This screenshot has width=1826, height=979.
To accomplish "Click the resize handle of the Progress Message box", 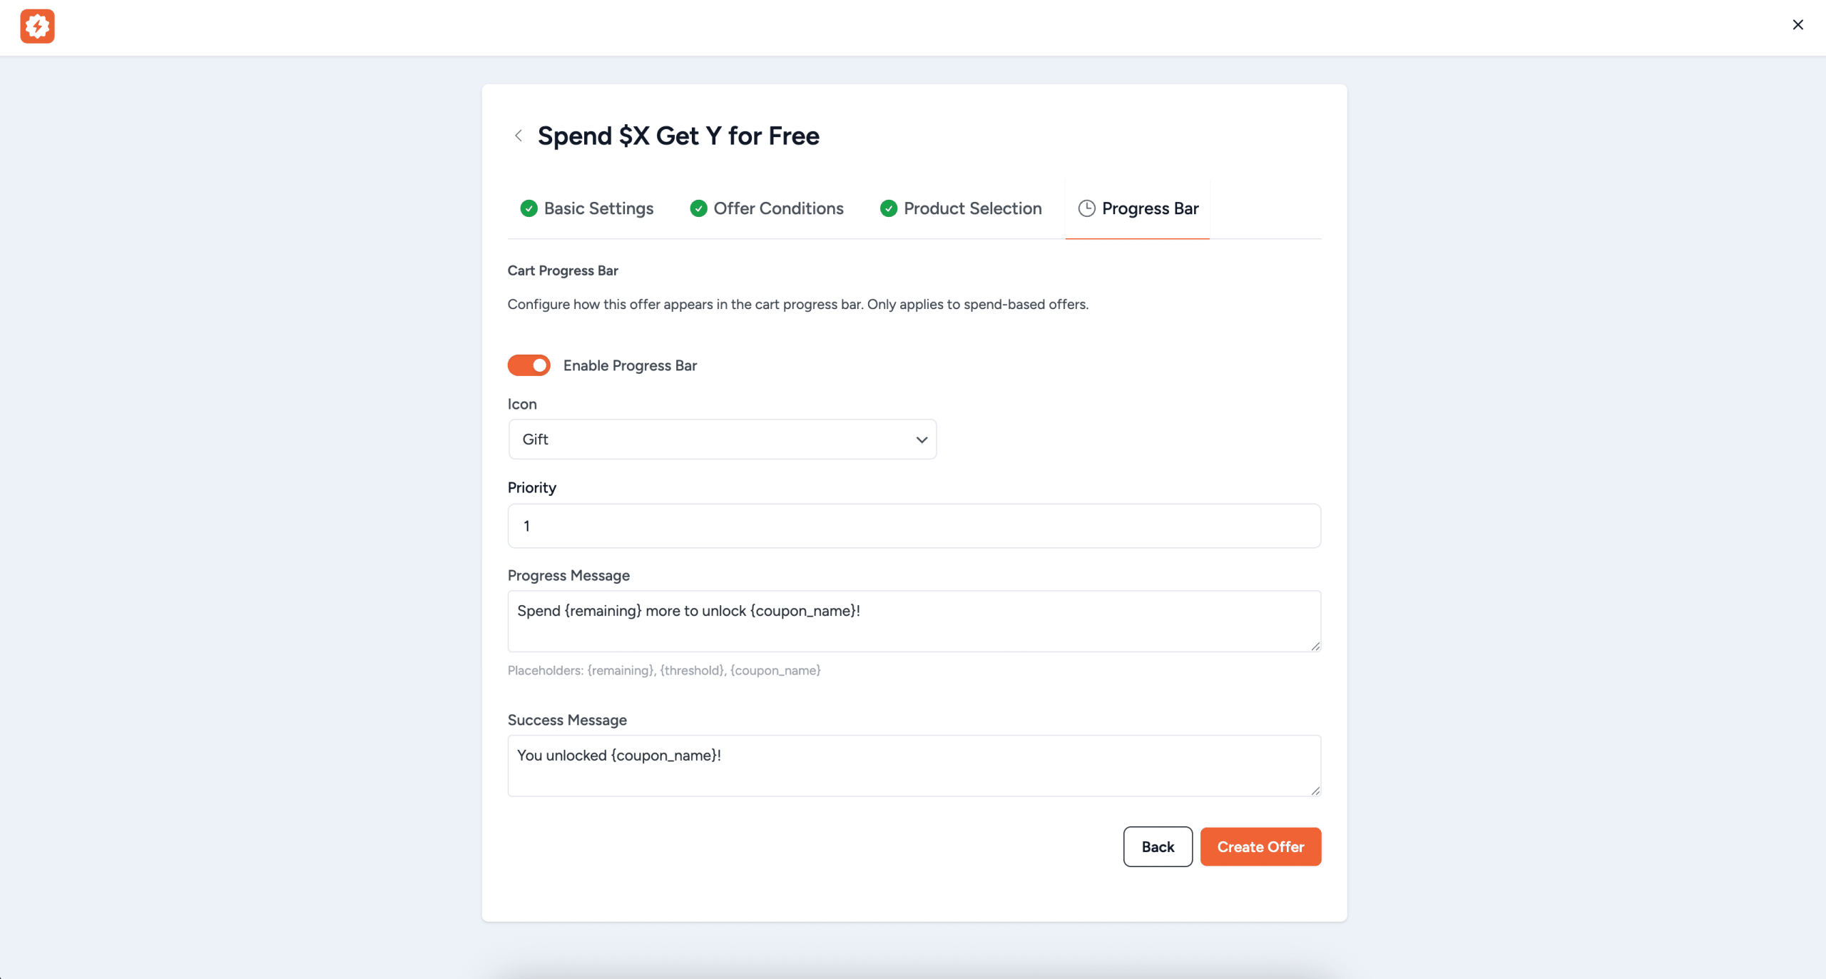I will point(1316,646).
